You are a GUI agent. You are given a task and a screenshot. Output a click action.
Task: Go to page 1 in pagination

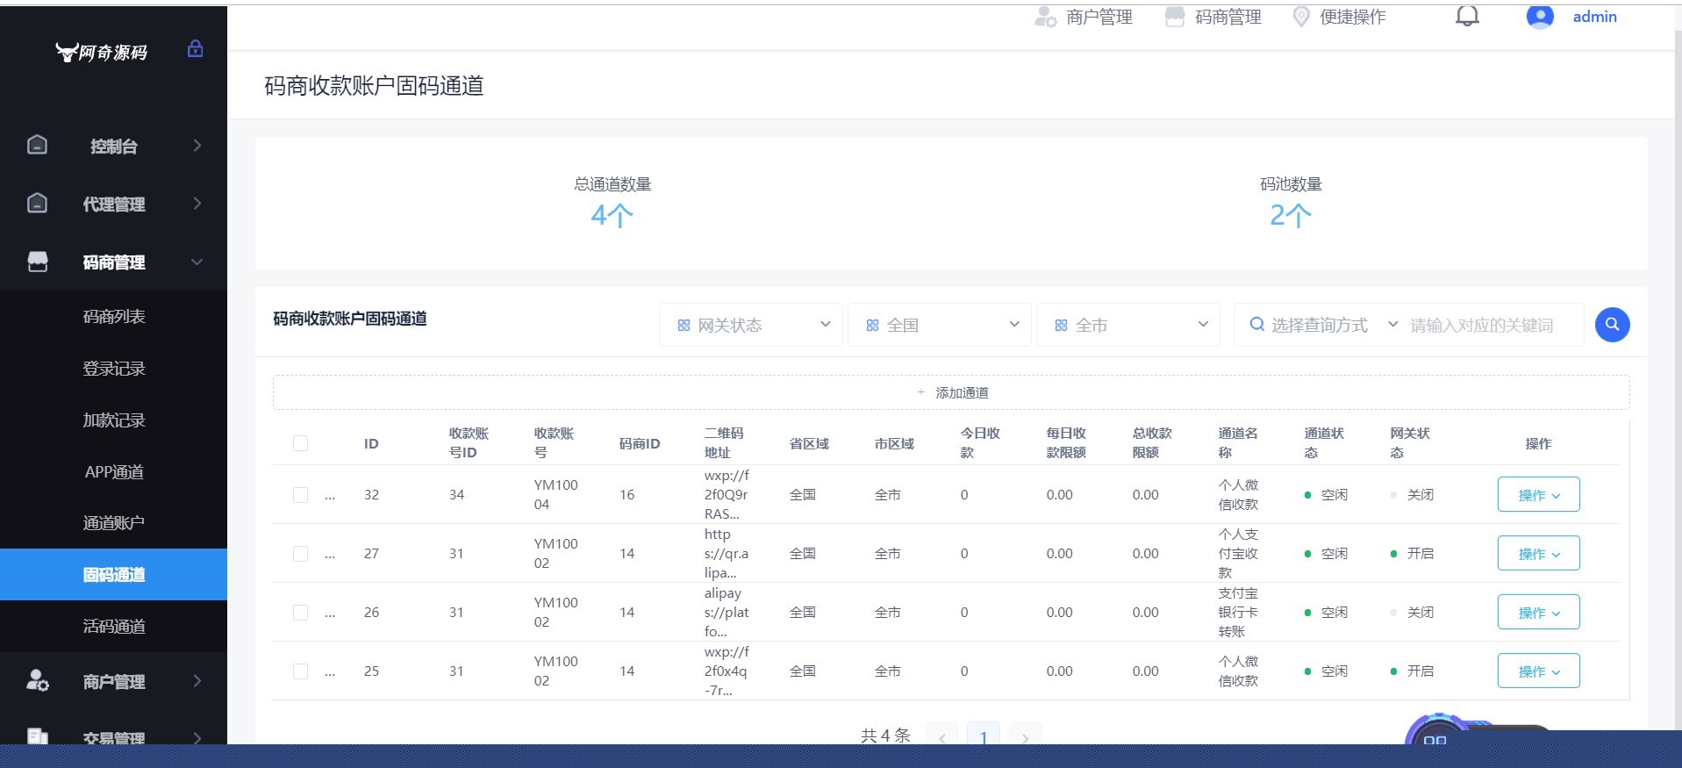pyautogui.click(x=983, y=737)
